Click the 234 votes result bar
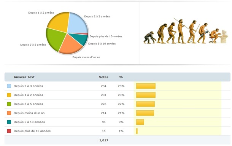The width and height of the screenshot is (232, 146). [x=146, y=86]
